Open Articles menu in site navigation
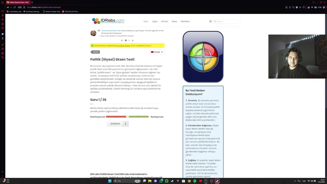 [165, 21]
